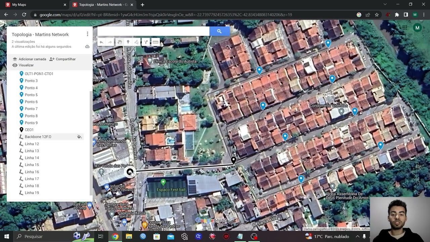Click the layer panel scrollbar
430x242 pixels.
[91, 143]
